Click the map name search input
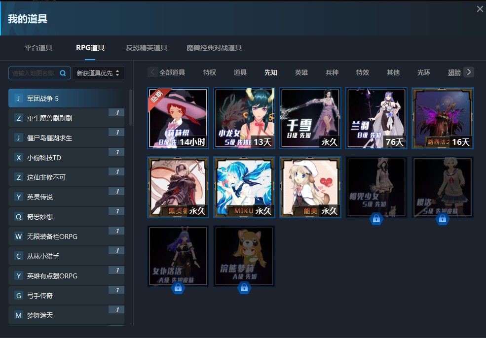This screenshot has width=486, height=338. click(34, 73)
